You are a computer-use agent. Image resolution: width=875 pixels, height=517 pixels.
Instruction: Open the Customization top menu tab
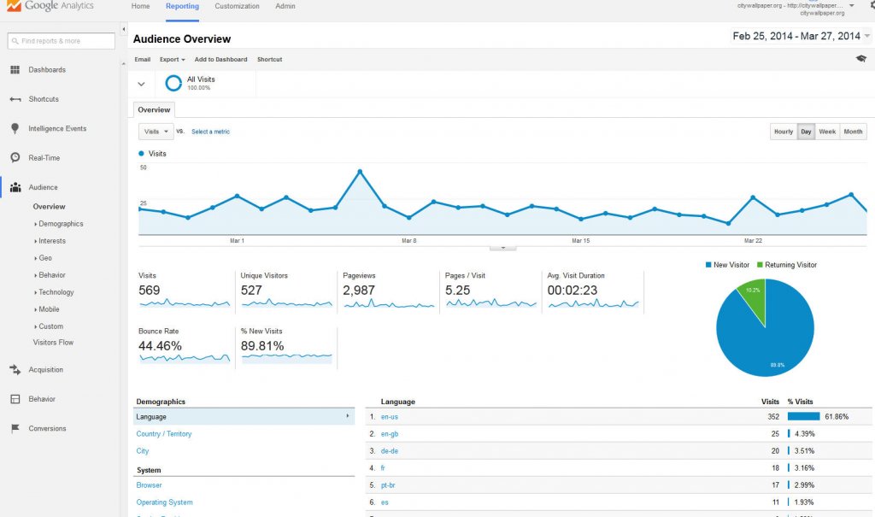click(x=237, y=7)
